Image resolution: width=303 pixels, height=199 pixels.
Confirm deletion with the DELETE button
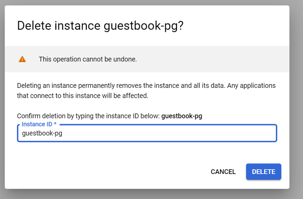click(x=263, y=172)
